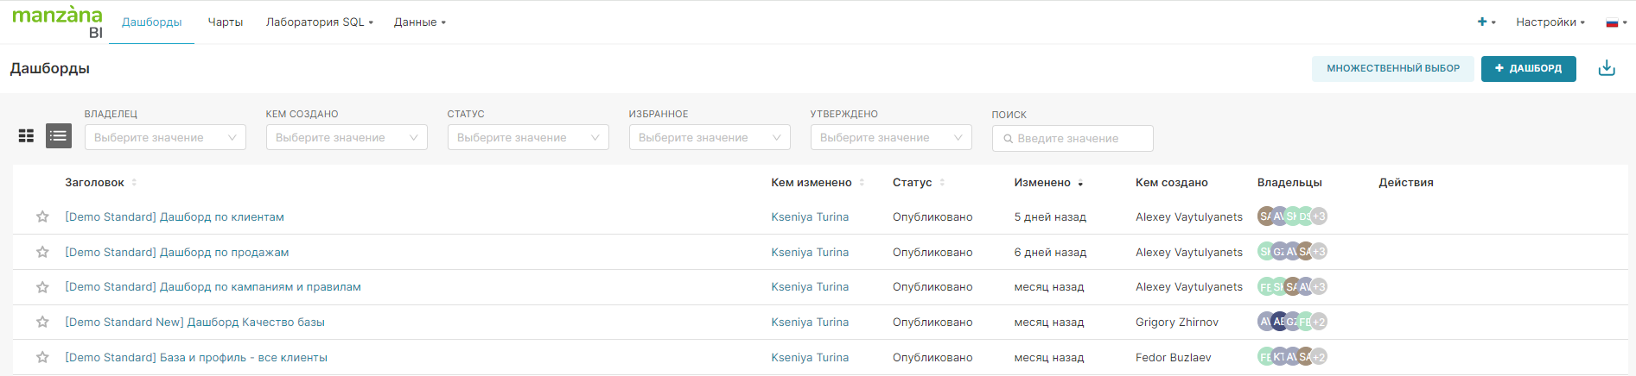Open the Лаборатория SQL menu
Image resolution: width=1636 pixels, height=376 pixels.
pos(319,22)
